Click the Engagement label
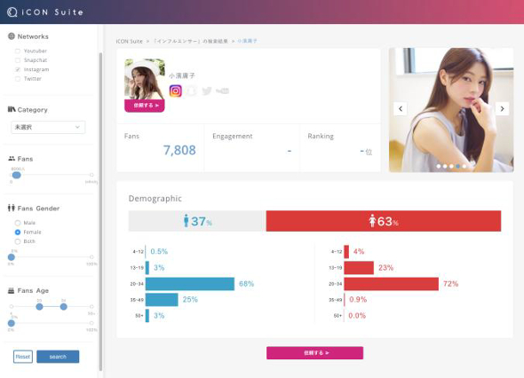 (x=233, y=137)
